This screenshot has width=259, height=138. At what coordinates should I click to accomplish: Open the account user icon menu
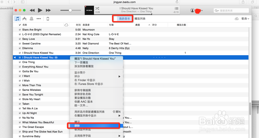[192, 10]
